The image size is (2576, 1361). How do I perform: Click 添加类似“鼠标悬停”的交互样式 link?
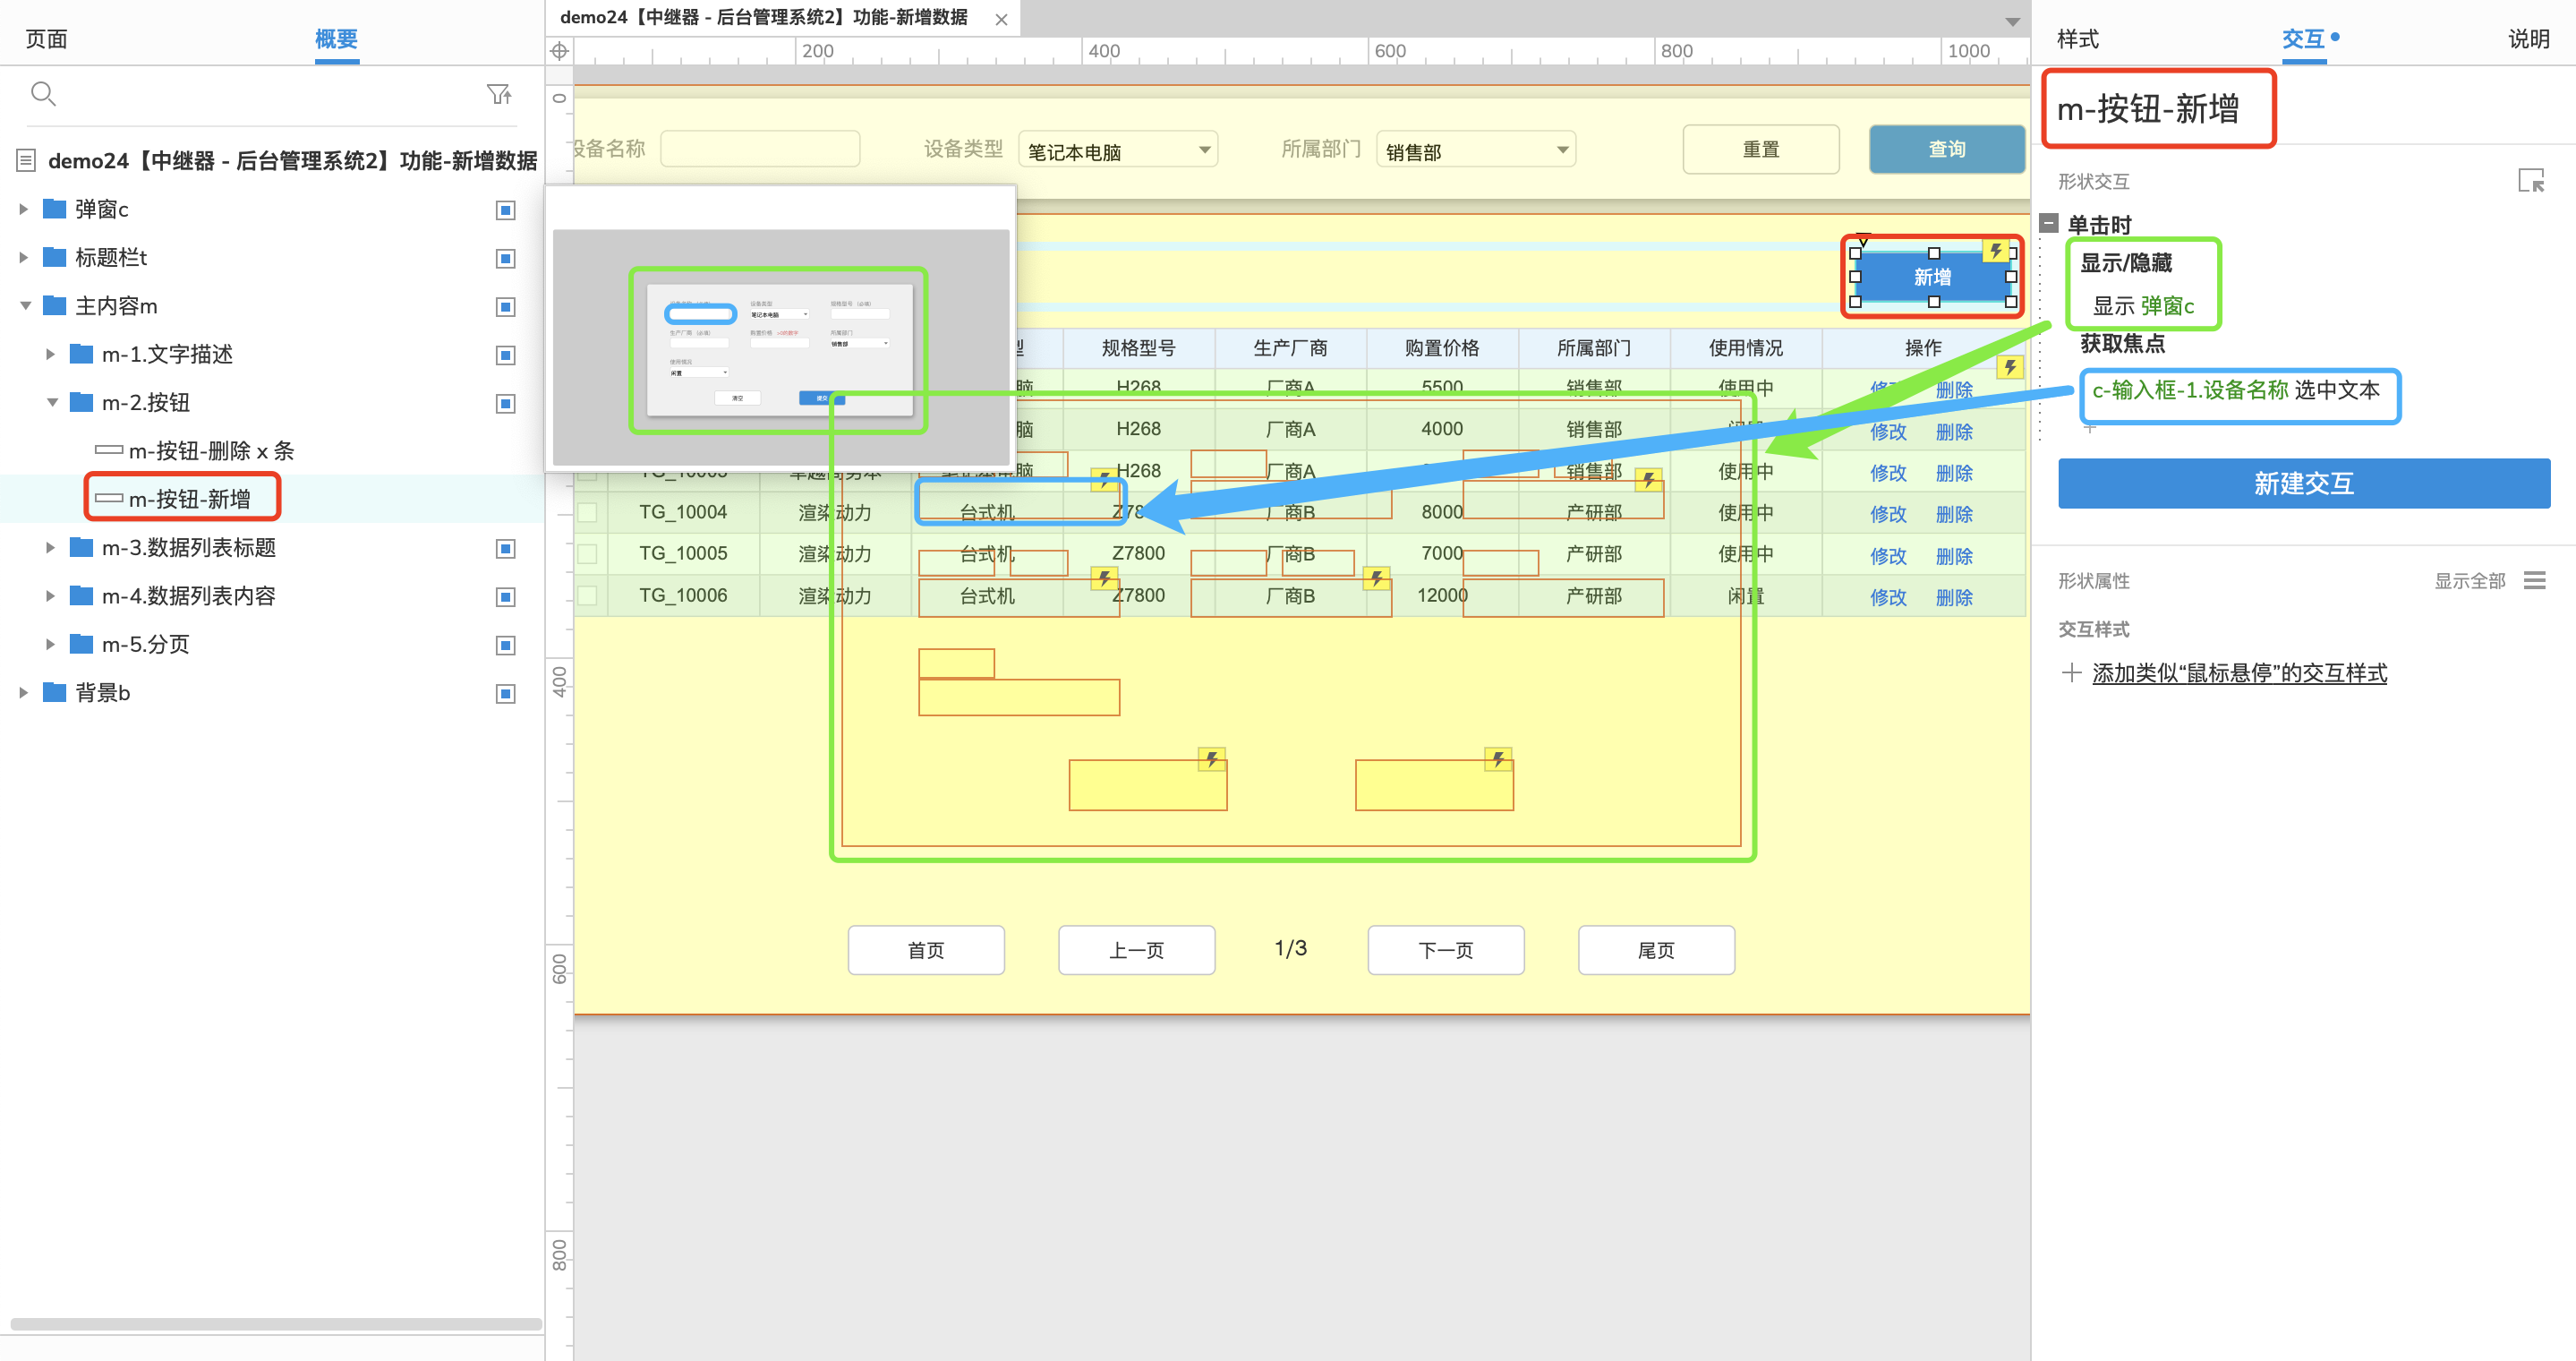(x=2239, y=673)
